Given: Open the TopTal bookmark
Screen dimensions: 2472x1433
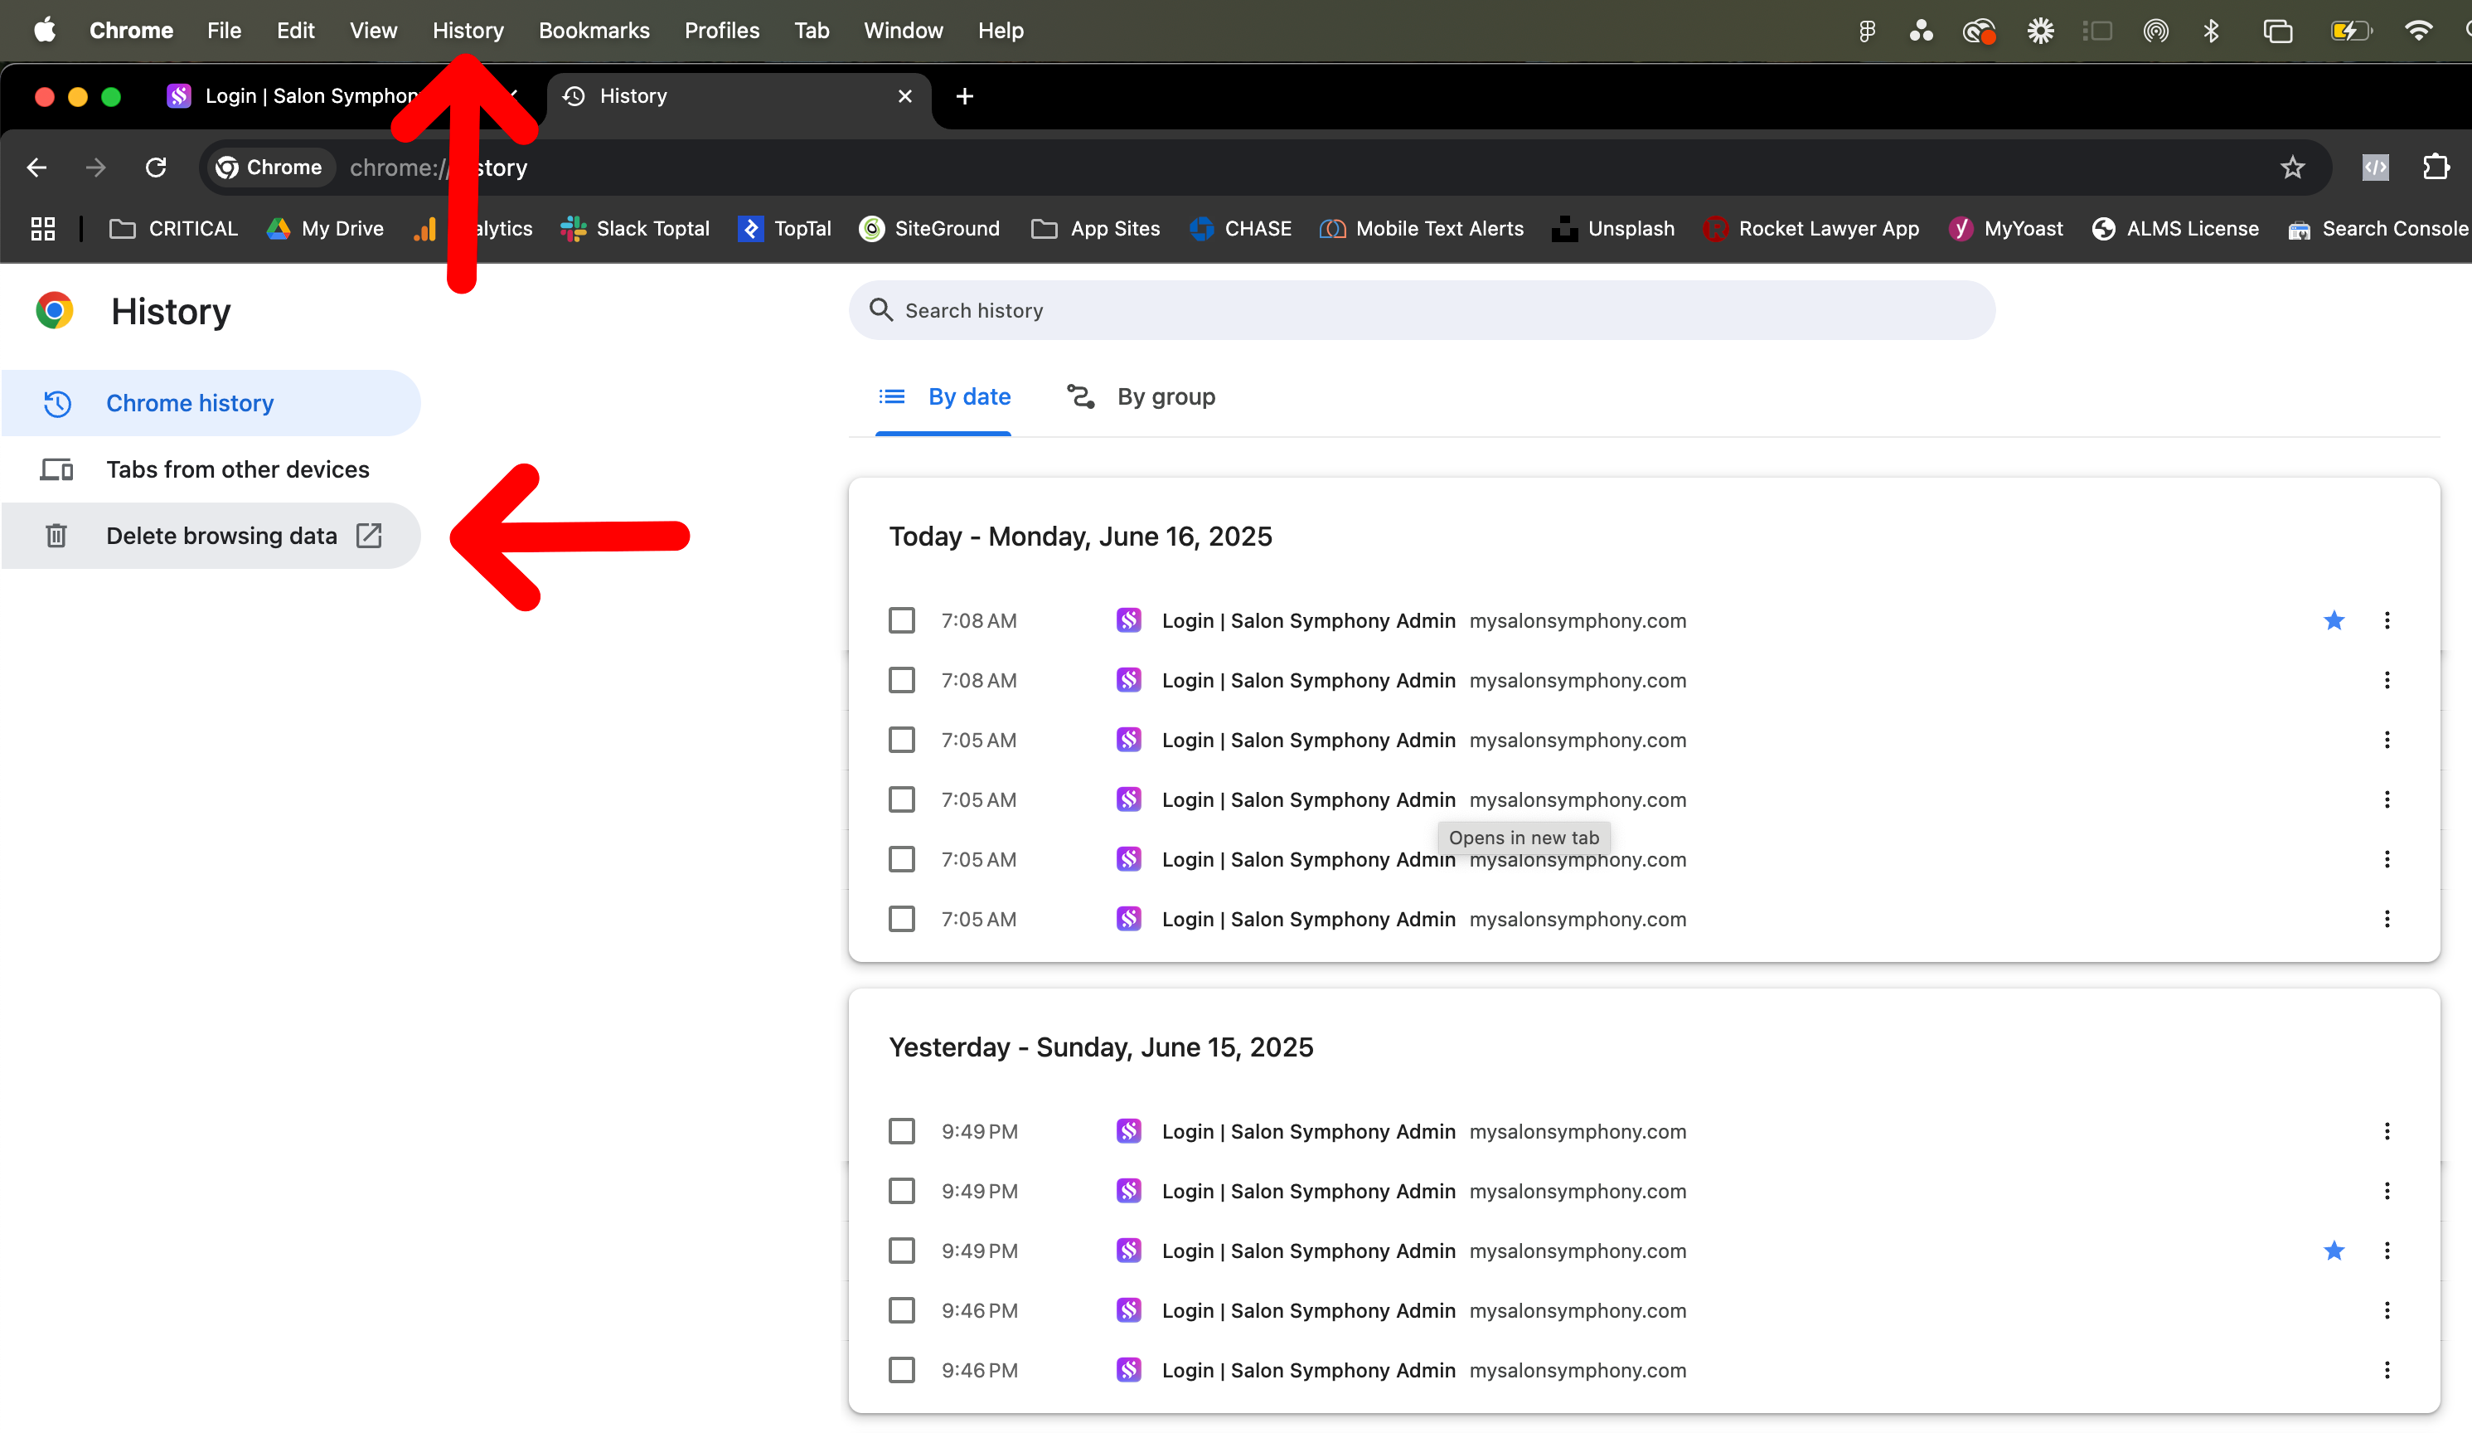Looking at the screenshot, I should pos(783,229).
